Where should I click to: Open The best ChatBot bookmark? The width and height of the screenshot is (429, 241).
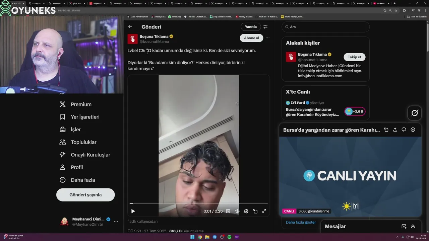click(196, 16)
